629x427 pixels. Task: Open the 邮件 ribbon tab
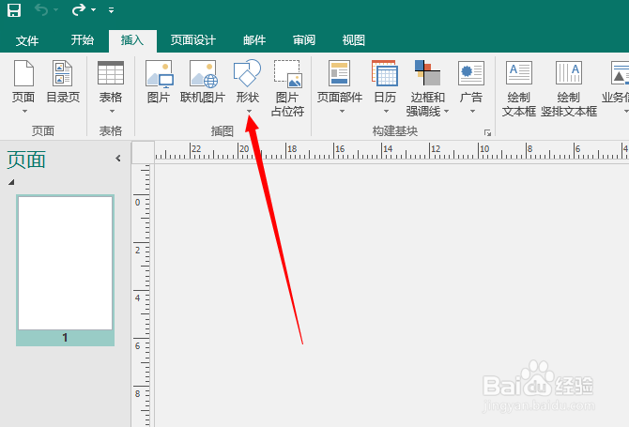pyautogui.click(x=254, y=40)
